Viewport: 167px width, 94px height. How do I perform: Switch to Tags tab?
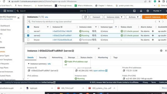tap(115, 57)
